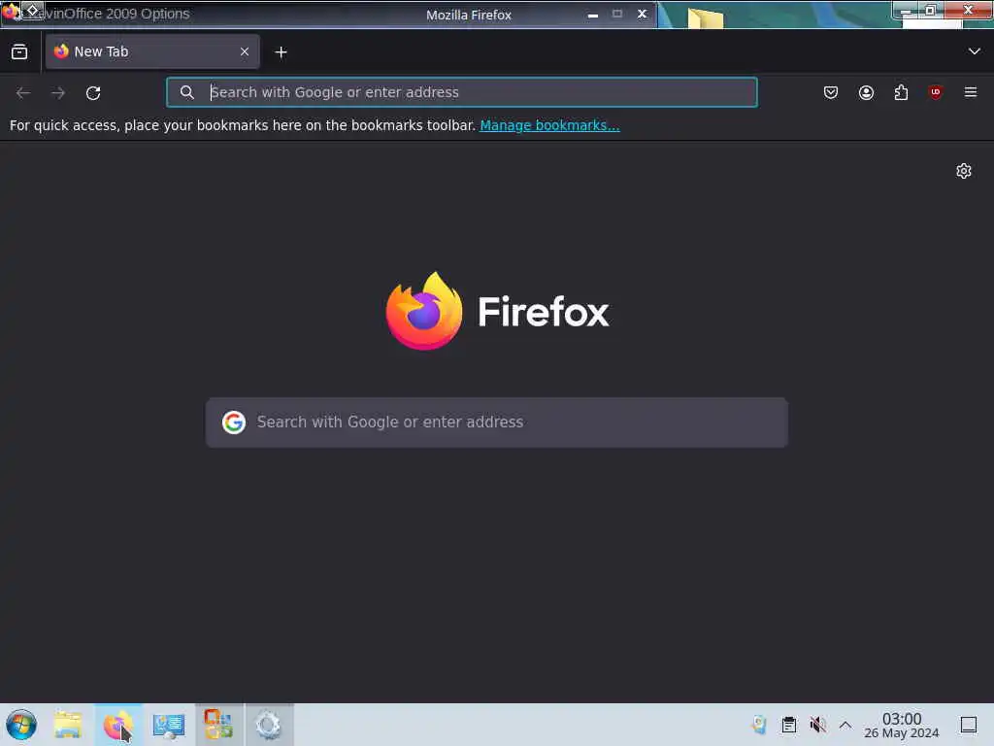Close the background window at top right

click(x=968, y=10)
